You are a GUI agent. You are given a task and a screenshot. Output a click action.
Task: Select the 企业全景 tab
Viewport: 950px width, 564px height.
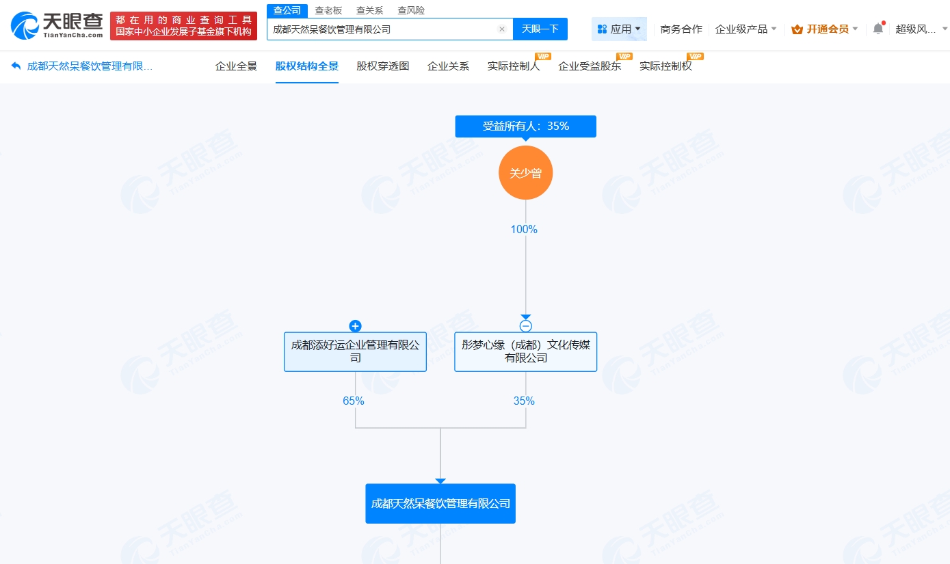[236, 66]
